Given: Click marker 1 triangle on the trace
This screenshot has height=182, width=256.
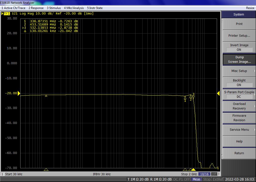Looking at the screenshot, I should coord(185,98).
